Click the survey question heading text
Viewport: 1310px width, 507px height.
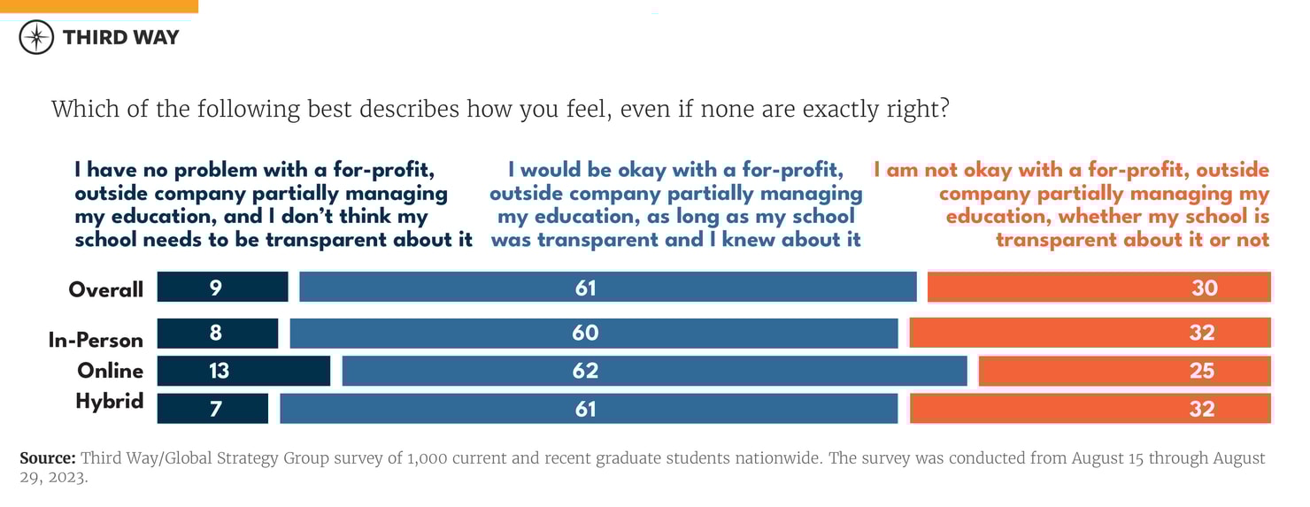coord(500,110)
